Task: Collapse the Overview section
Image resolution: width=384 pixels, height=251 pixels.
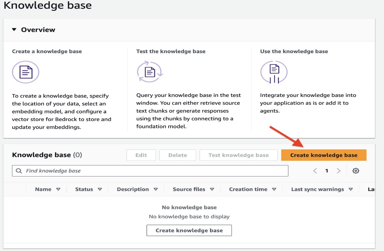Action: [14, 30]
